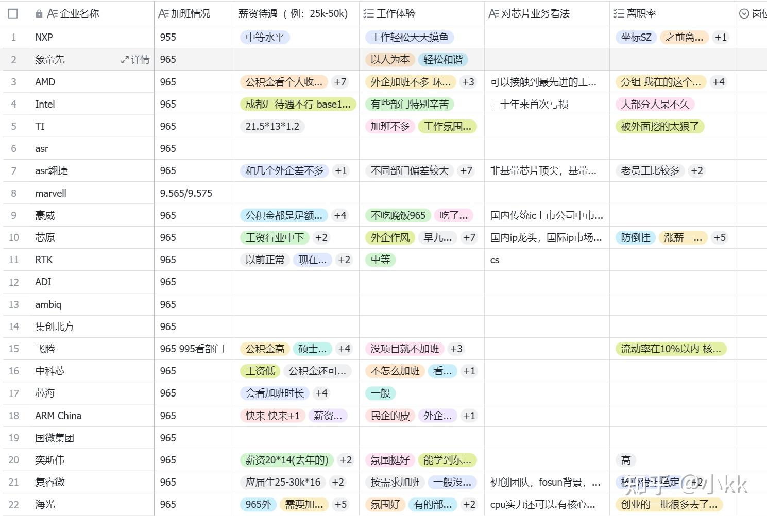Viewport: 767px width, 516px height.
Task: Click the single-select icon of the rightmost column
Action: pyautogui.click(x=744, y=14)
